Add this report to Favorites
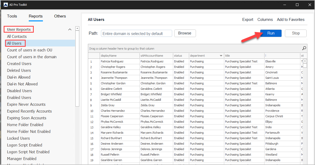The height and width of the screenshot is (165, 315). (290, 19)
